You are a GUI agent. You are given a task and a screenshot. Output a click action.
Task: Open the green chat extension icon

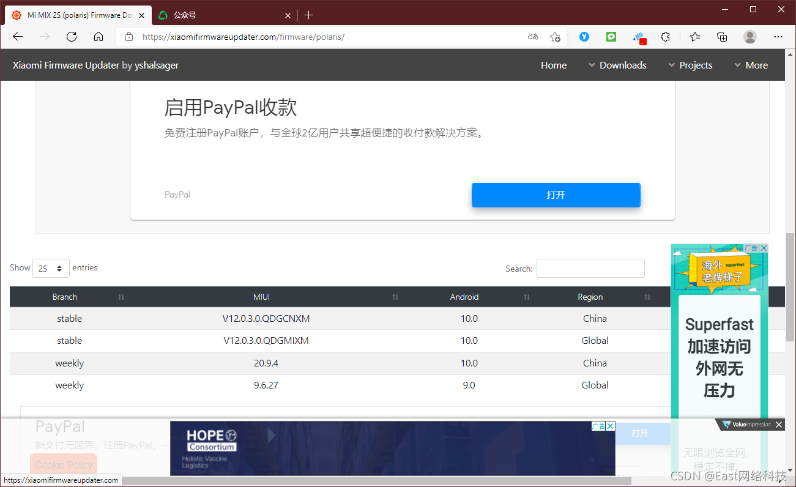click(x=611, y=37)
